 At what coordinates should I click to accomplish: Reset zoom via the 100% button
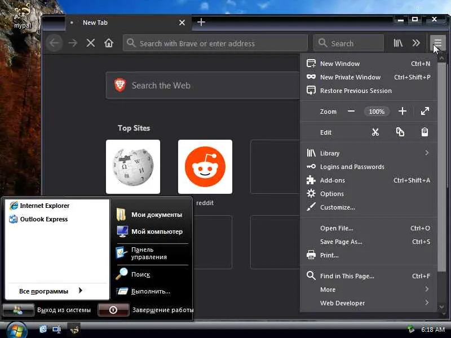click(377, 111)
